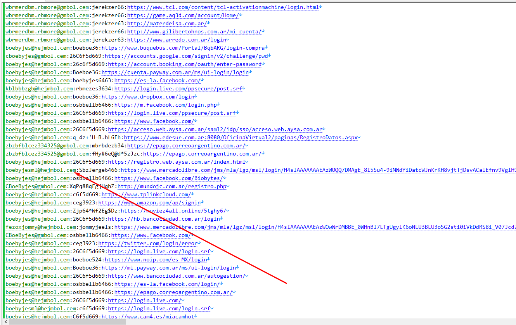Follow the materdeisa.com.ar link
The width and height of the screenshot is (516, 325).
pos(167,24)
